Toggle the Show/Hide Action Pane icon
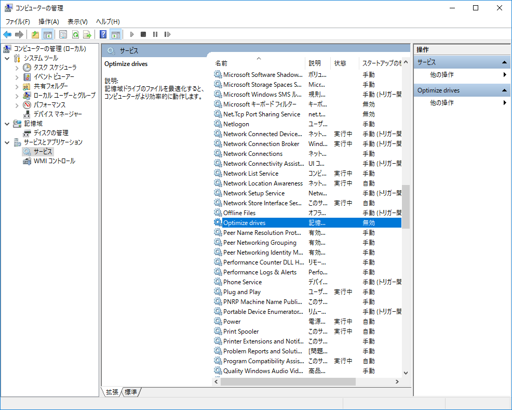Image resolution: width=512 pixels, height=410 pixels. click(116, 34)
